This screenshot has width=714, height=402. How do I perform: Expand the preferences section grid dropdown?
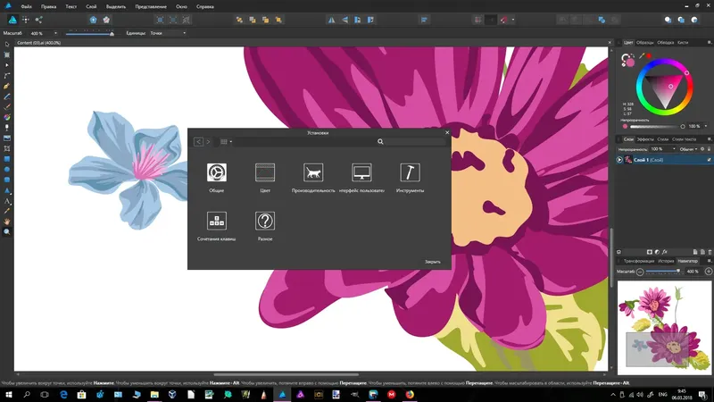(x=226, y=142)
